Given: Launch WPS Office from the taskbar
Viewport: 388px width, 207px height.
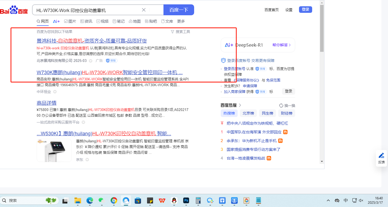Looking at the screenshot, I should pos(162,200).
